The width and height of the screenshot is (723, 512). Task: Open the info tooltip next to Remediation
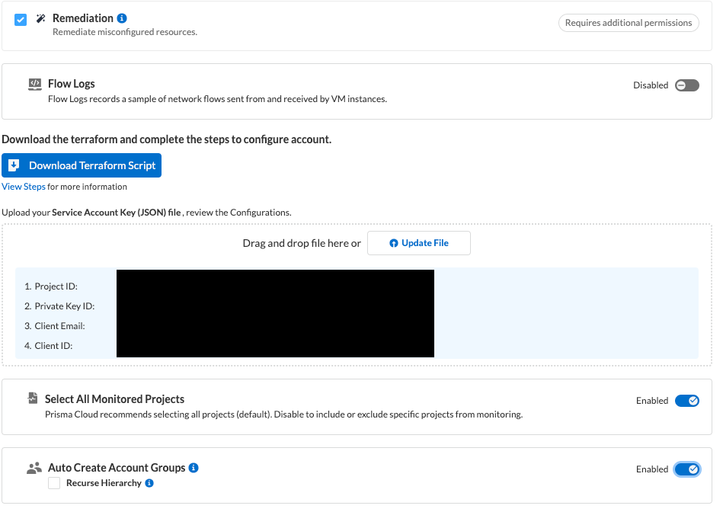click(x=123, y=18)
